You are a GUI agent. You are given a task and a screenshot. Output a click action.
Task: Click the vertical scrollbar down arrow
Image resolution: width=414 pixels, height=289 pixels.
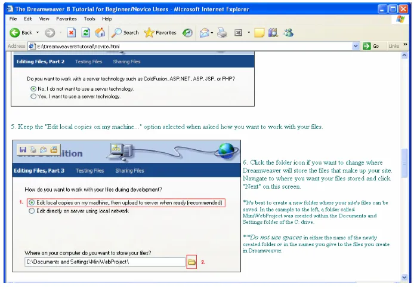[404, 277]
